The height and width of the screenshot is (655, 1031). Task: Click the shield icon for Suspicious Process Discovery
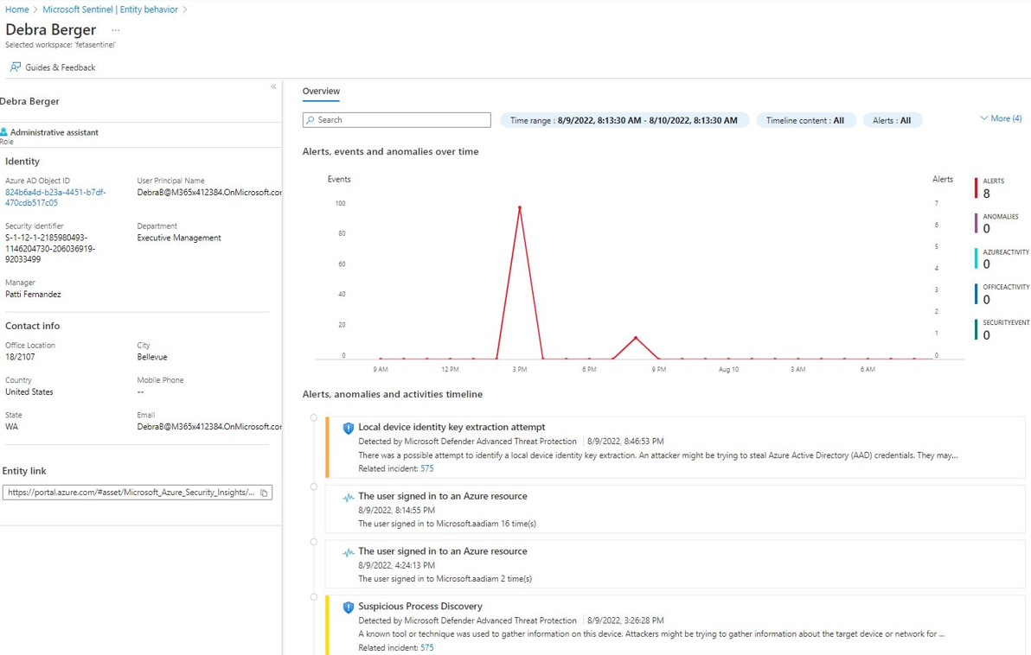pos(349,607)
